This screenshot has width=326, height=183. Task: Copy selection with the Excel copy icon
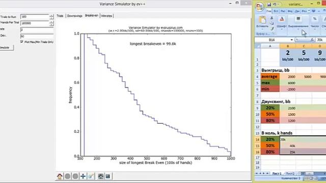(271, 23)
